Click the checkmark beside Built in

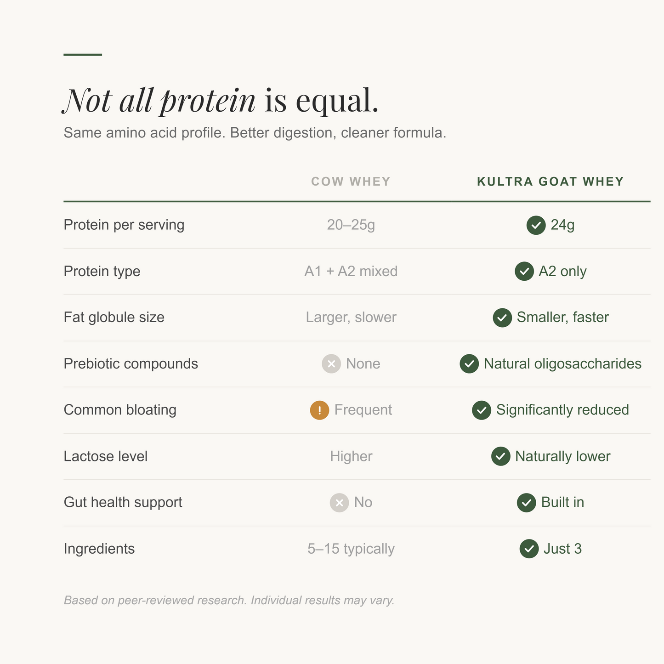coord(527,503)
